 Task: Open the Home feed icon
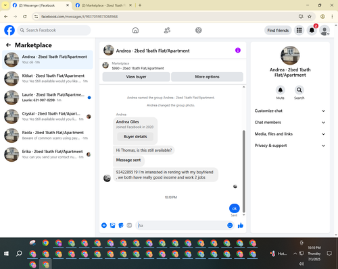pos(135,30)
